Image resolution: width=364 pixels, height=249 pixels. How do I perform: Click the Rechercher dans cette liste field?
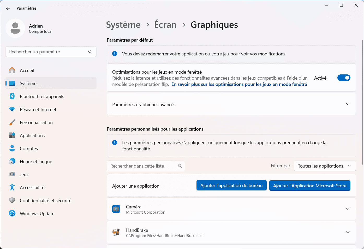[146, 166]
